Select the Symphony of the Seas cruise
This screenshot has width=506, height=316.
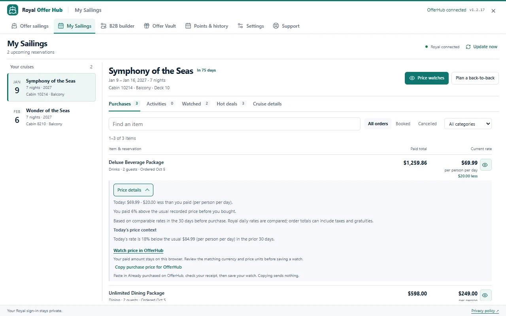(51, 87)
